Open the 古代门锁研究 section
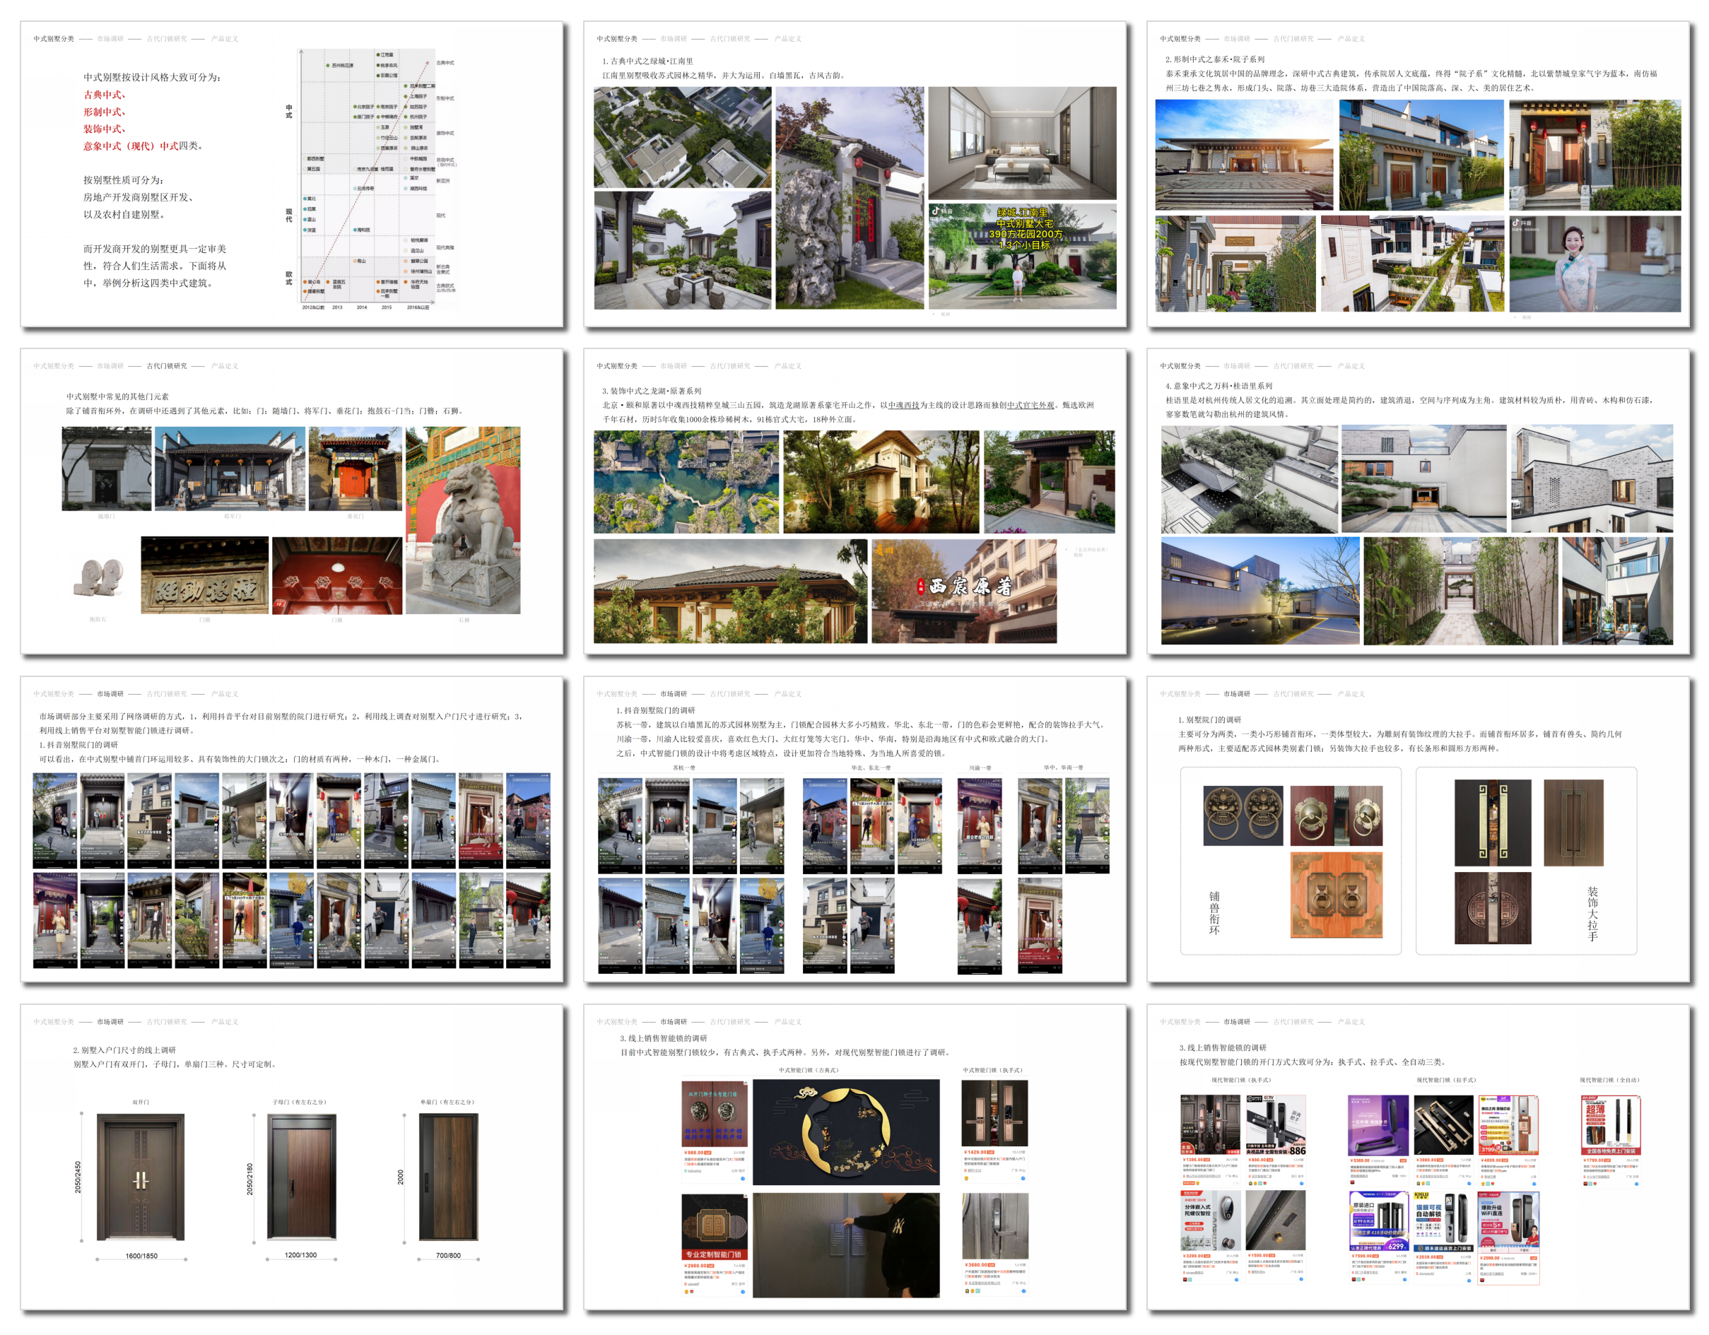The image size is (1709, 1335). [164, 37]
